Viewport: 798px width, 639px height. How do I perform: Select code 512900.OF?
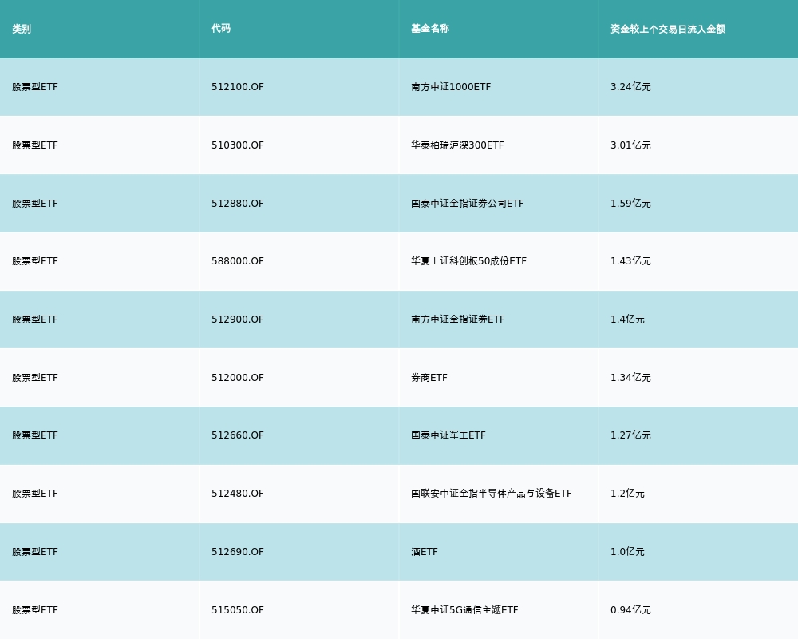click(x=238, y=319)
